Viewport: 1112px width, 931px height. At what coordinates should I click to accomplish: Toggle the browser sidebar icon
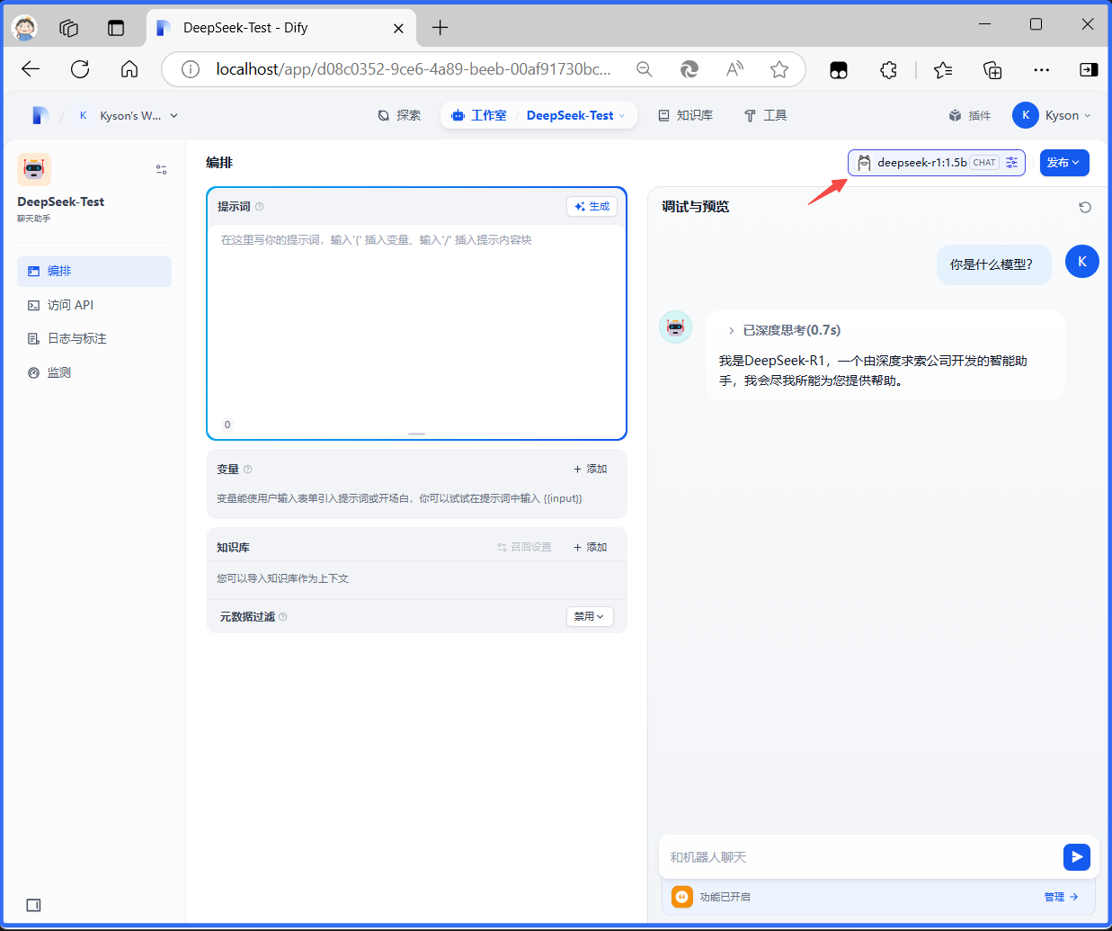[1089, 69]
